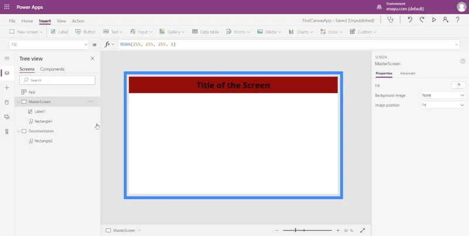
Task: Open the Help question mark icon
Action: 458,20
